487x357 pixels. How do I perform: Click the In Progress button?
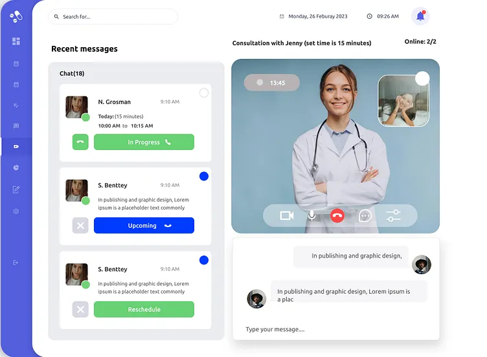point(144,142)
